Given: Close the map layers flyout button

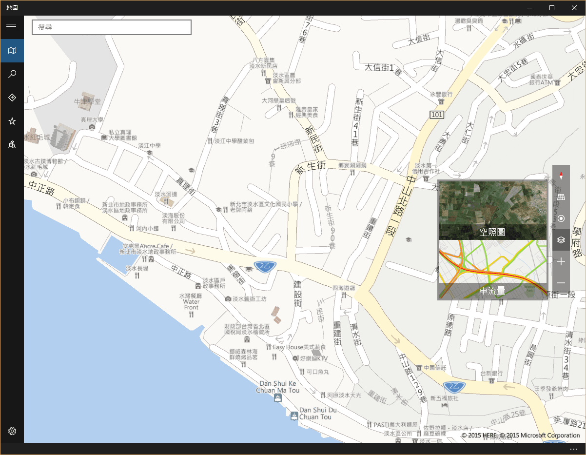Looking at the screenshot, I should (561, 240).
